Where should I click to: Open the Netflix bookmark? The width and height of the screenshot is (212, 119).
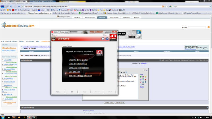[70, 10]
